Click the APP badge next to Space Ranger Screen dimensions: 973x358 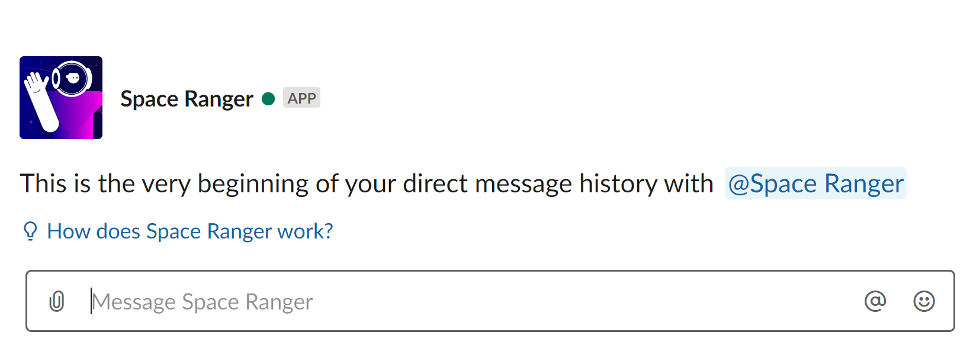point(301,98)
